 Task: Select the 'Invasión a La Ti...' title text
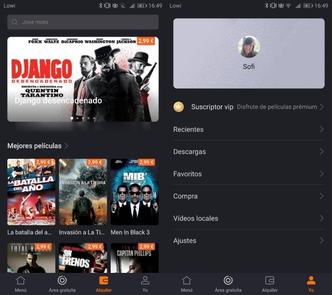point(82,232)
